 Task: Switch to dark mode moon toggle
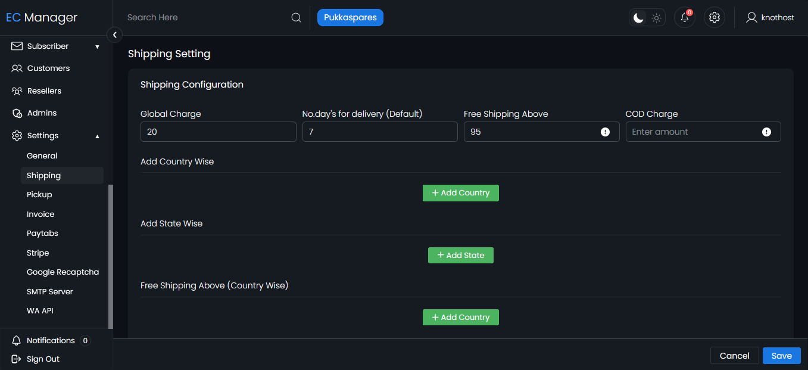[x=638, y=18]
